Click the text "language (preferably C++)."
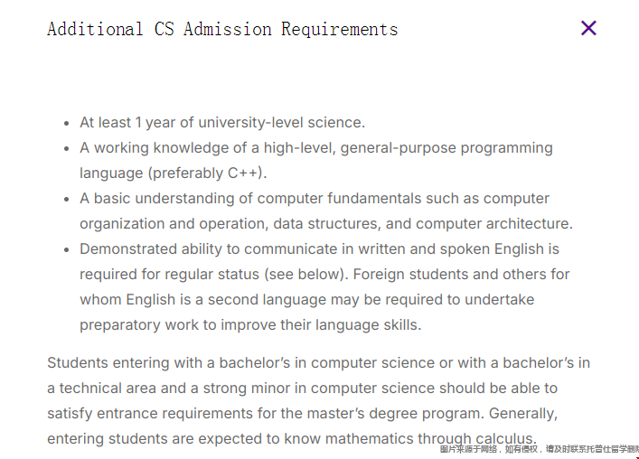 click(174, 173)
